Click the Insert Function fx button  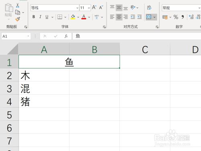(x=66, y=36)
